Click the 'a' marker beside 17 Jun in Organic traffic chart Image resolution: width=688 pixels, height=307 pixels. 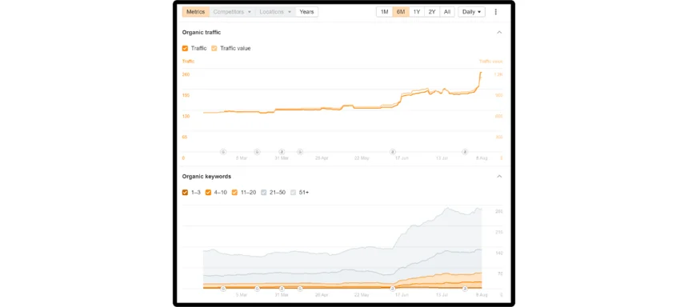click(x=393, y=152)
